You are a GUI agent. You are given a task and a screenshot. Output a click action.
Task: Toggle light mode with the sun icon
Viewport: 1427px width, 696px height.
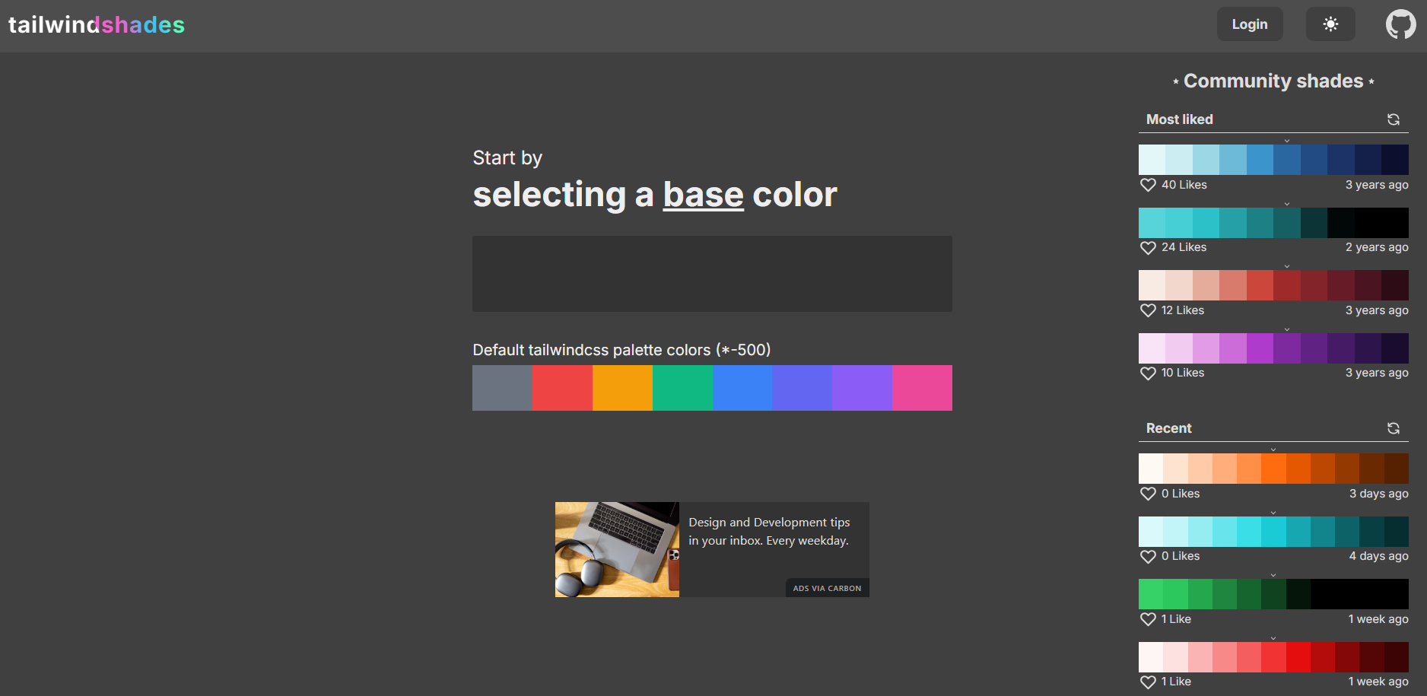click(1330, 24)
